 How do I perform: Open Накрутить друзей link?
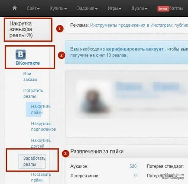coord(41,143)
